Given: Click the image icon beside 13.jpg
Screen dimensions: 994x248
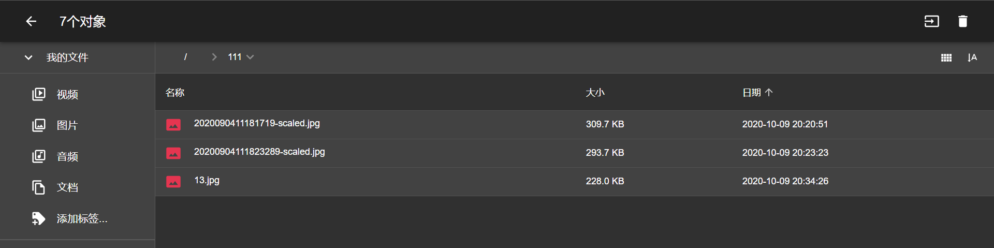Looking at the screenshot, I should tap(173, 182).
